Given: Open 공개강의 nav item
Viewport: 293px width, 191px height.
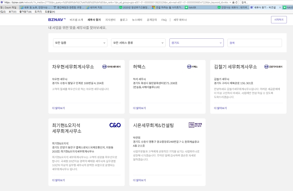Looking at the screenshot, I should coord(152,20).
